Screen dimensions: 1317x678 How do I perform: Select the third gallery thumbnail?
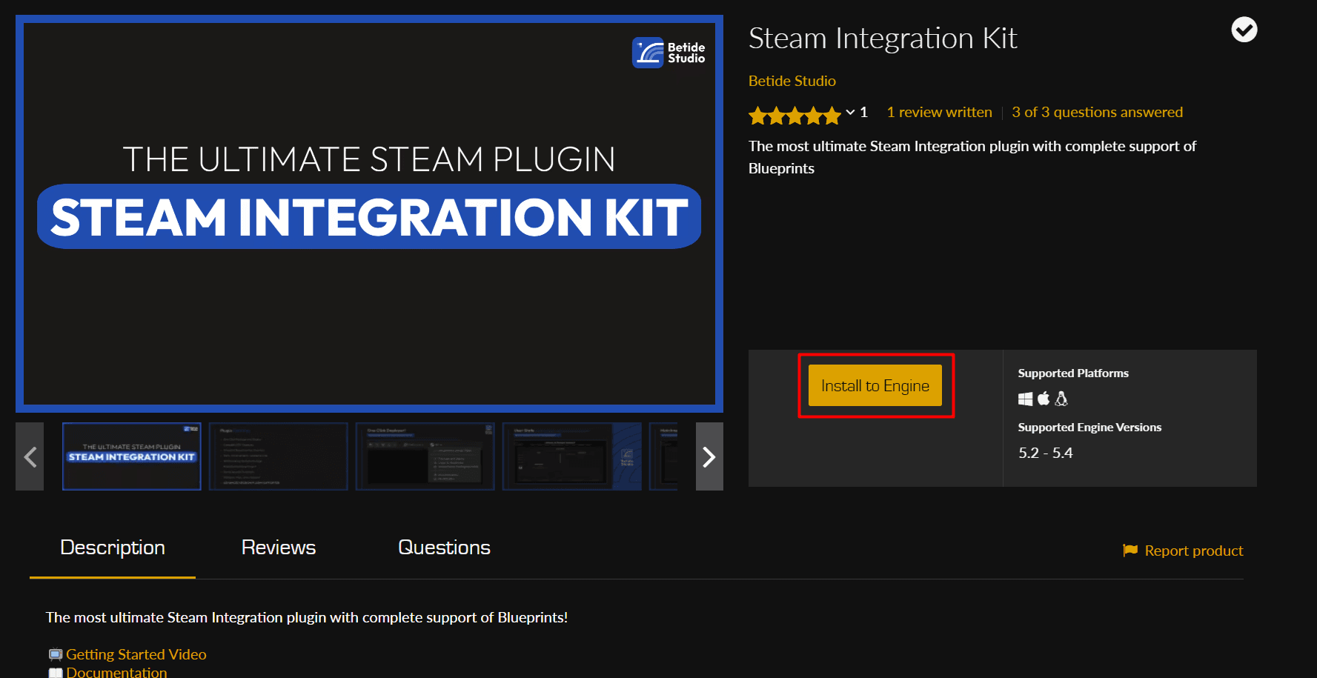[425, 456]
